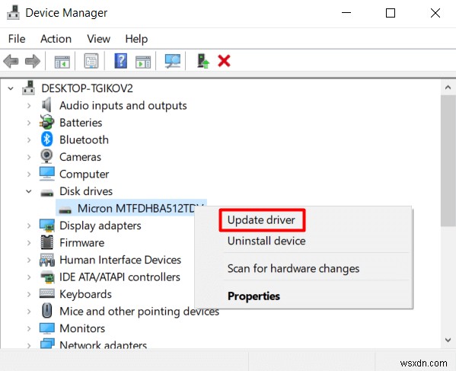
Task: Click the Keyboards category icon
Action: pyautogui.click(x=47, y=293)
